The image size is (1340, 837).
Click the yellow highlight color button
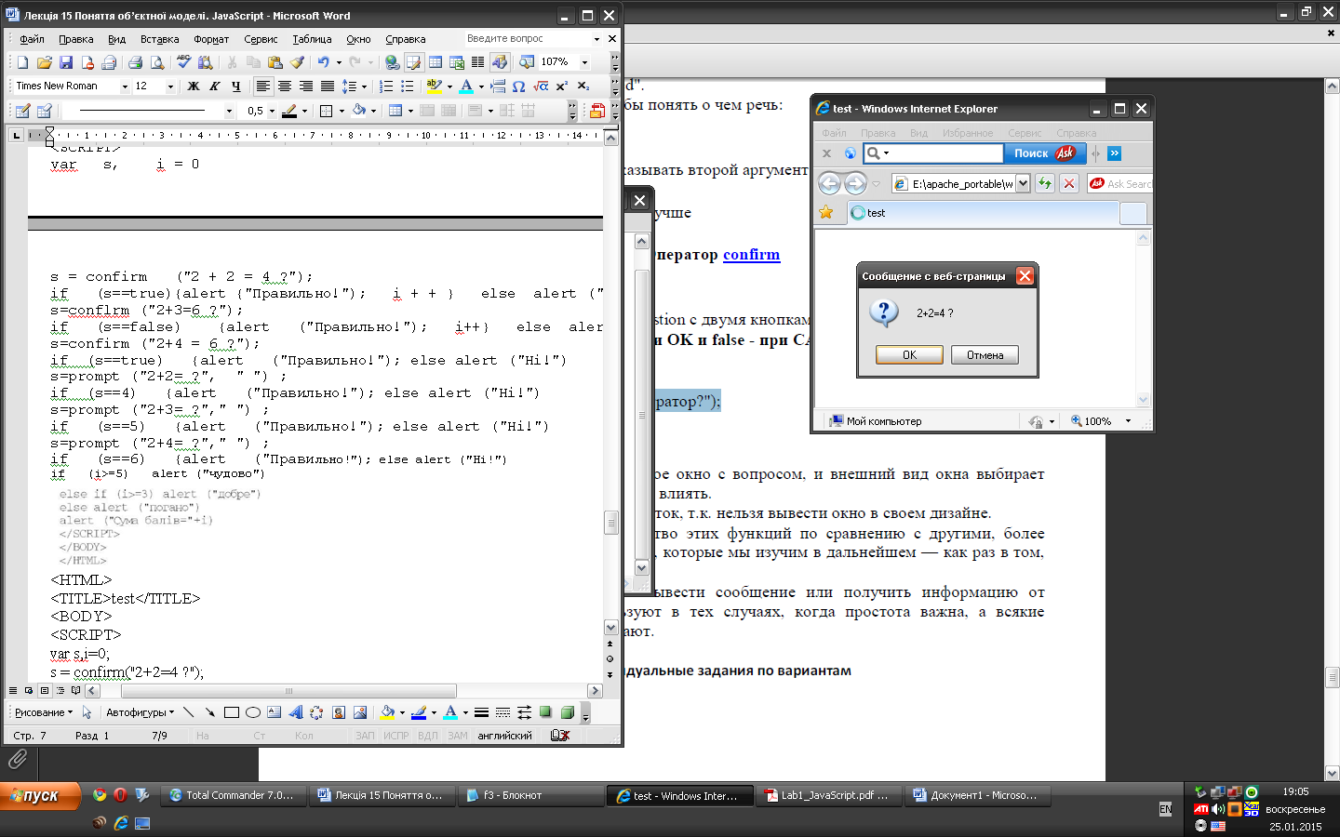click(433, 86)
